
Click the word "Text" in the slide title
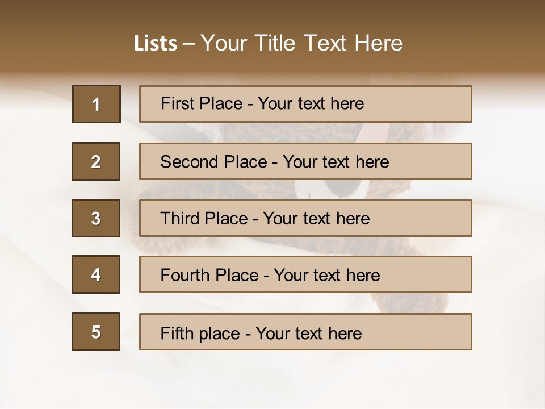[x=325, y=43]
